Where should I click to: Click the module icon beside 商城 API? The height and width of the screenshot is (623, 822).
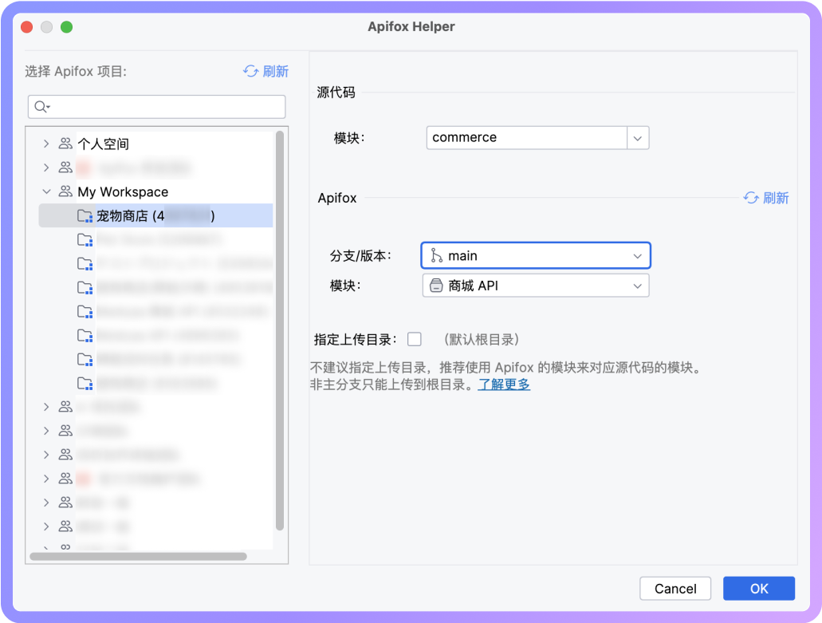tap(436, 286)
